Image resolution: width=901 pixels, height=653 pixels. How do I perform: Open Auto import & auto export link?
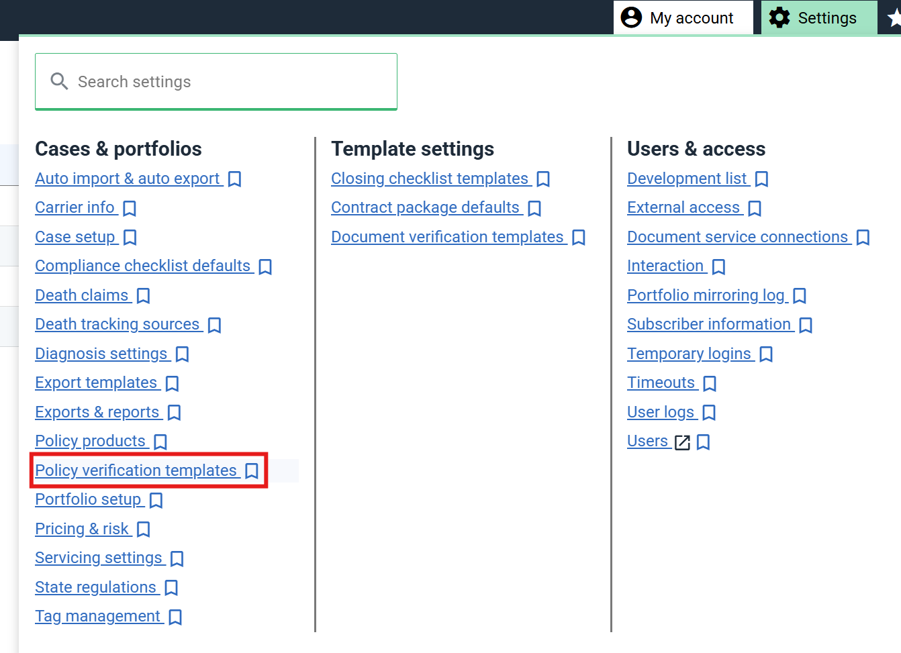(128, 179)
